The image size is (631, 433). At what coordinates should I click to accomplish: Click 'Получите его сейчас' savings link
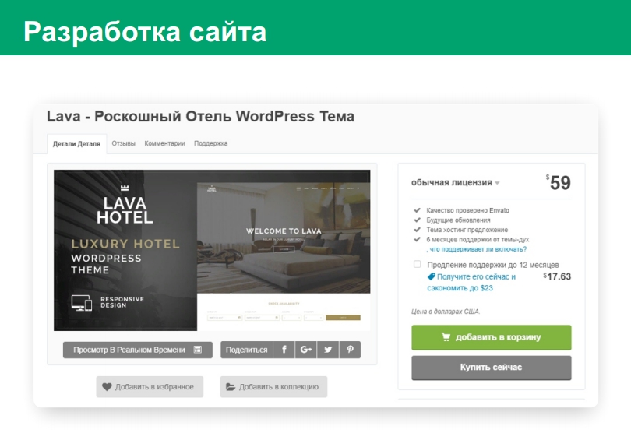point(475,276)
